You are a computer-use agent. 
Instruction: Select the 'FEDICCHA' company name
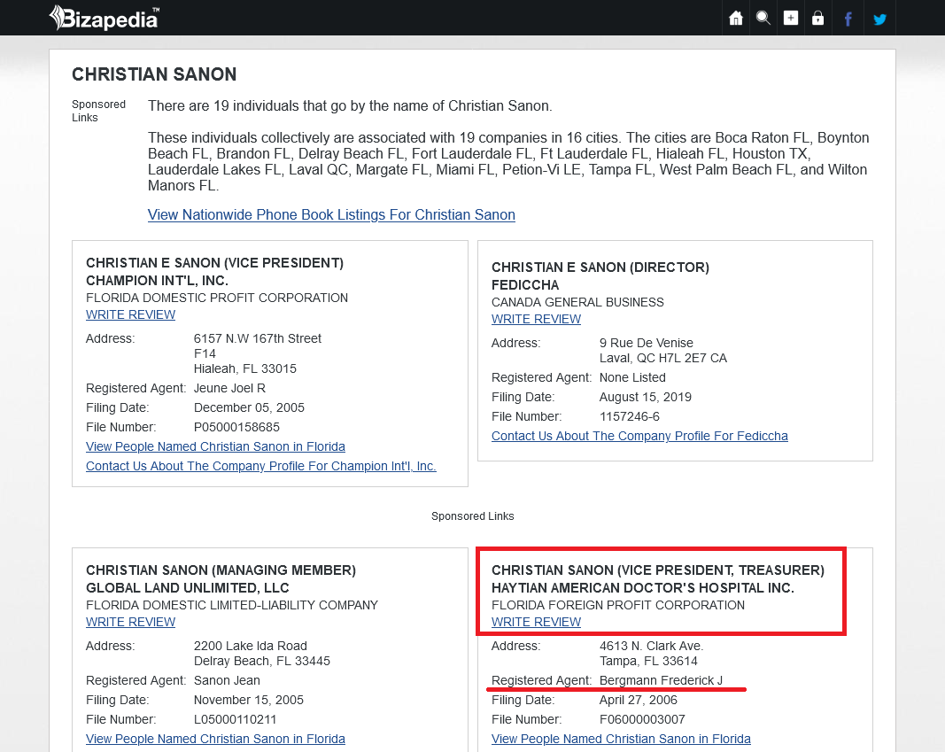coord(525,284)
